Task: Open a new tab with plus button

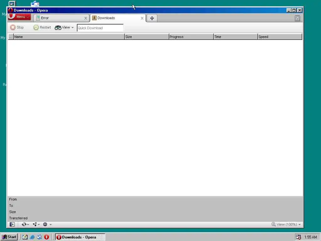Action: coord(152,18)
